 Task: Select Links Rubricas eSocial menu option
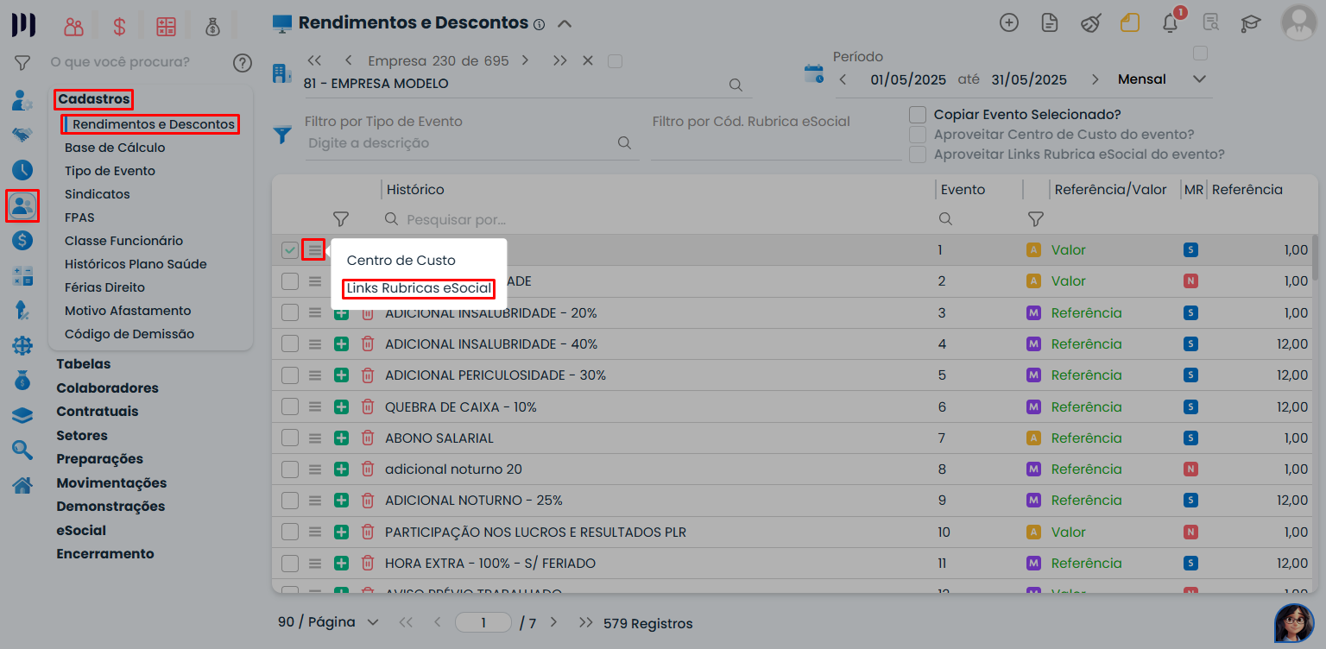[419, 288]
